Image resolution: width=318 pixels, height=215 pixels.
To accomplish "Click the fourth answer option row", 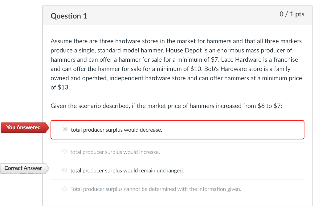I will (177, 188).
